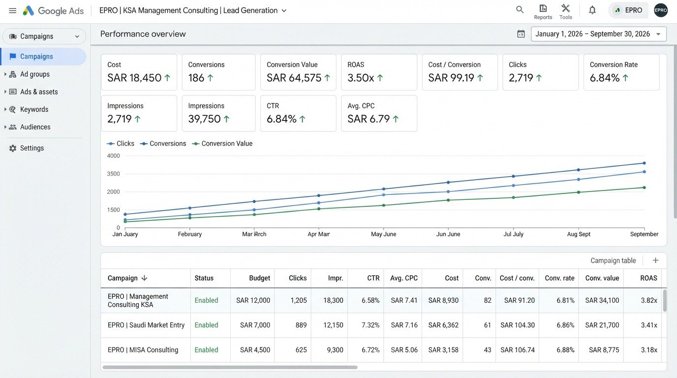Expand the Audiences tree arrow

(5, 127)
